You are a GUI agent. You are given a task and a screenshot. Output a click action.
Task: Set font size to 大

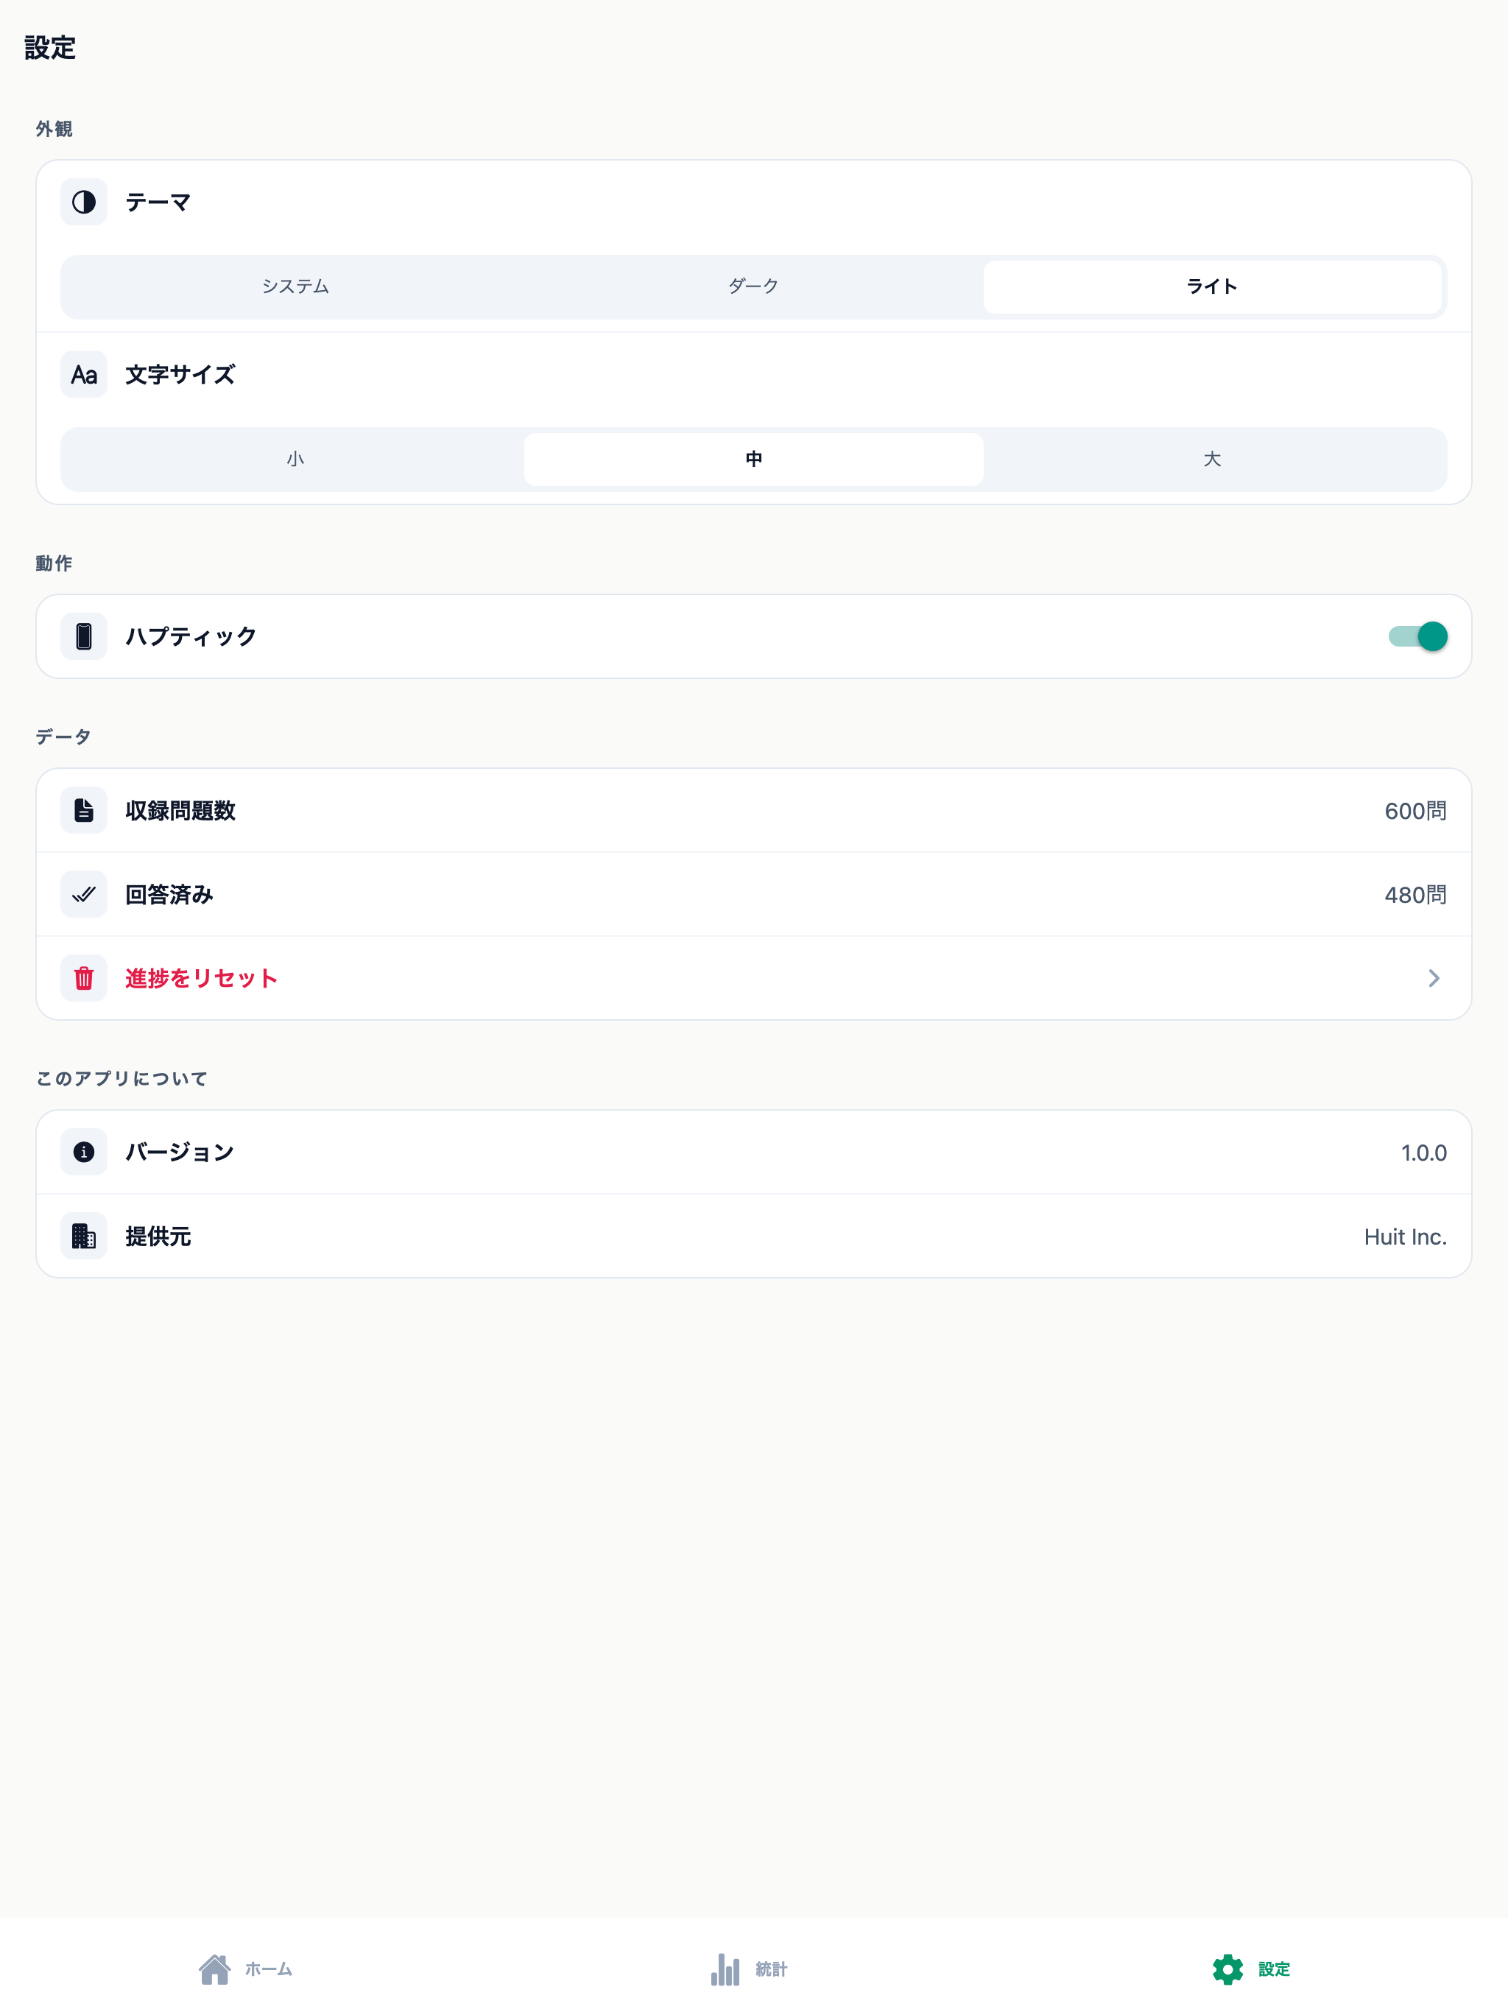pos(1213,460)
